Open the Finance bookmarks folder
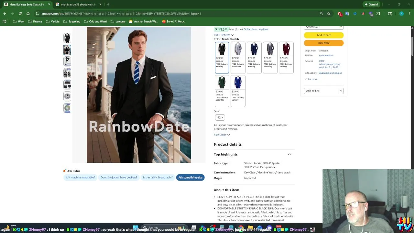Screen dimensions: 414x233 click(35, 22)
